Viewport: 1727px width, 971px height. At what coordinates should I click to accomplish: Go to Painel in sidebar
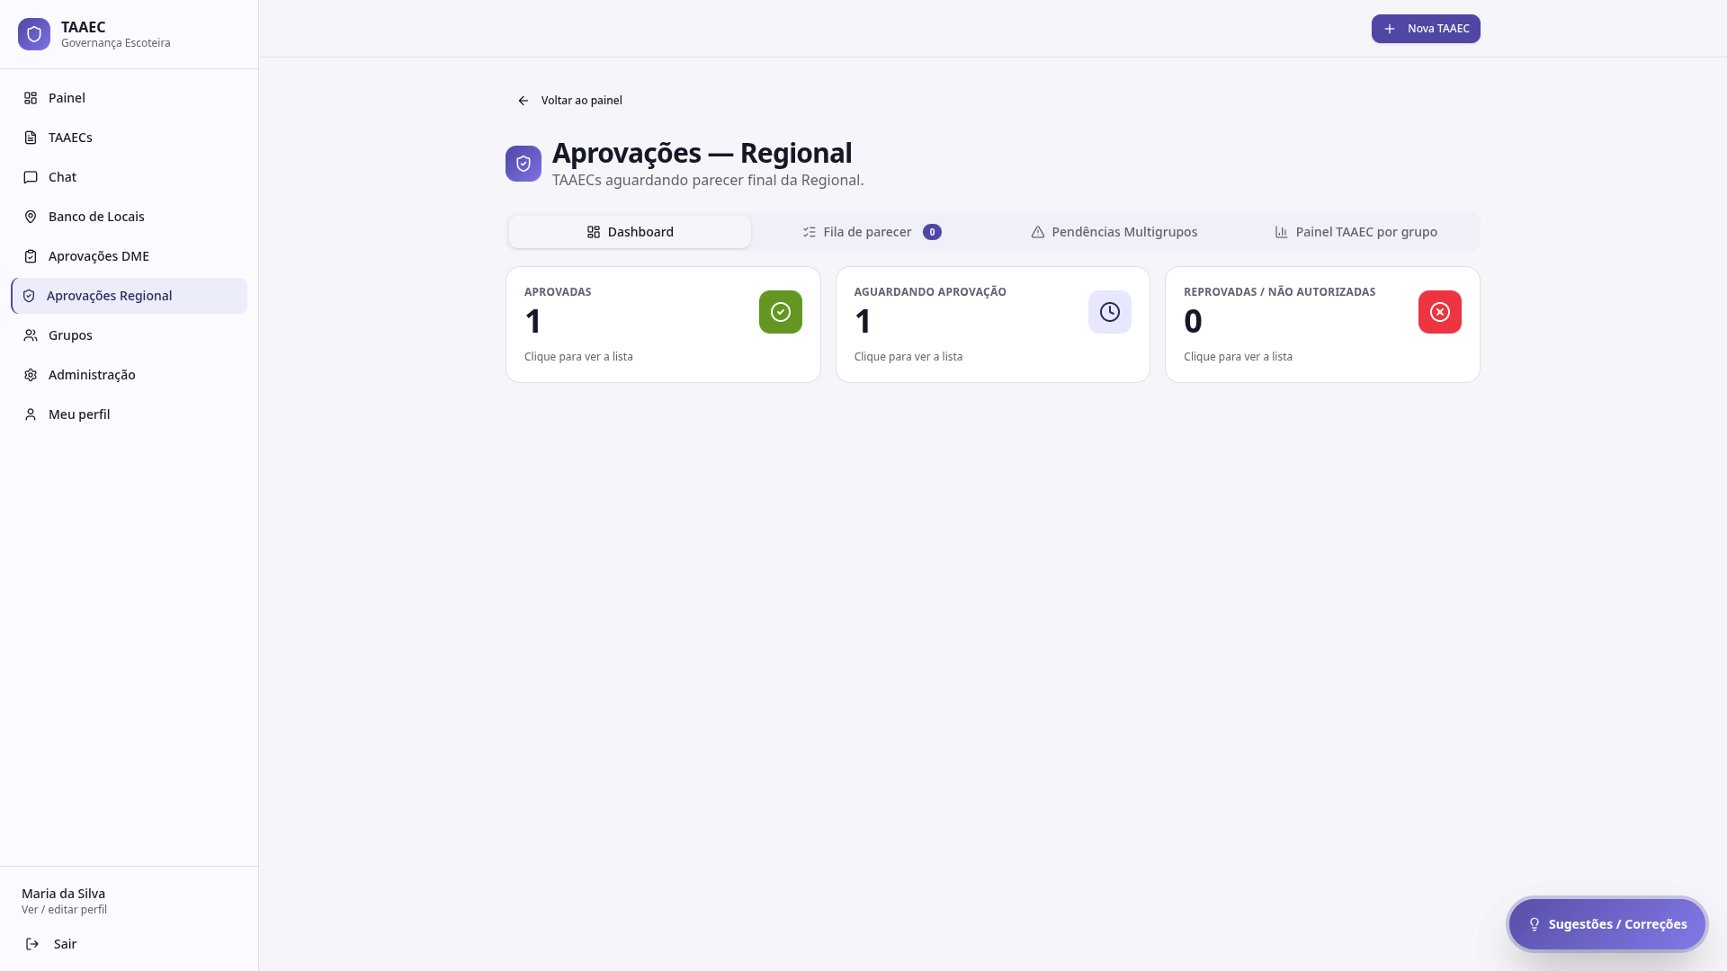(129, 98)
